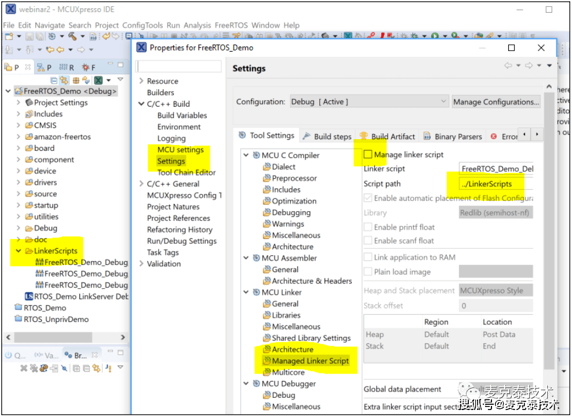Click Collapse All icon in project explorer

[x=54, y=81]
